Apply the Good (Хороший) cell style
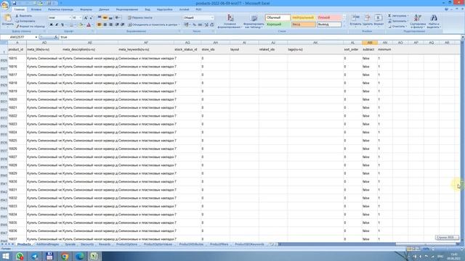 [x=278, y=25]
